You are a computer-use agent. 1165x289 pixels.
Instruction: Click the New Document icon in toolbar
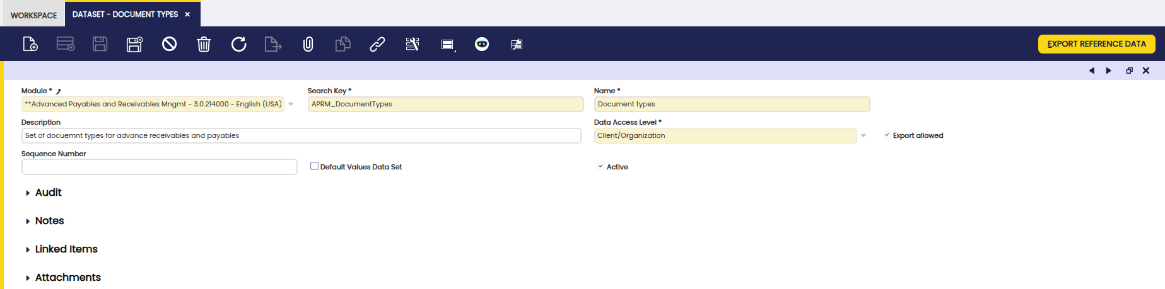(x=30, y=44)
